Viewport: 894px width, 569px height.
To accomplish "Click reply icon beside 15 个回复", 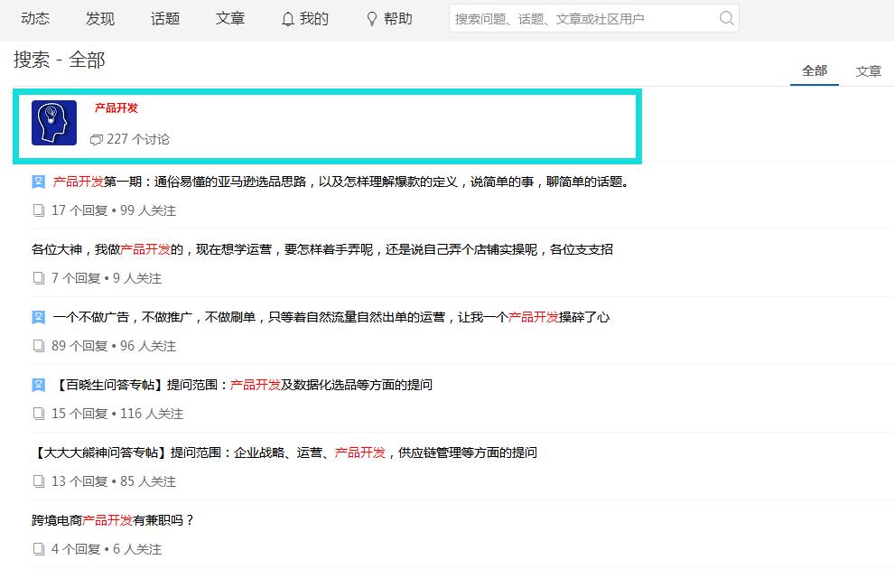I will pyautogui.click(x=39, y=414).
